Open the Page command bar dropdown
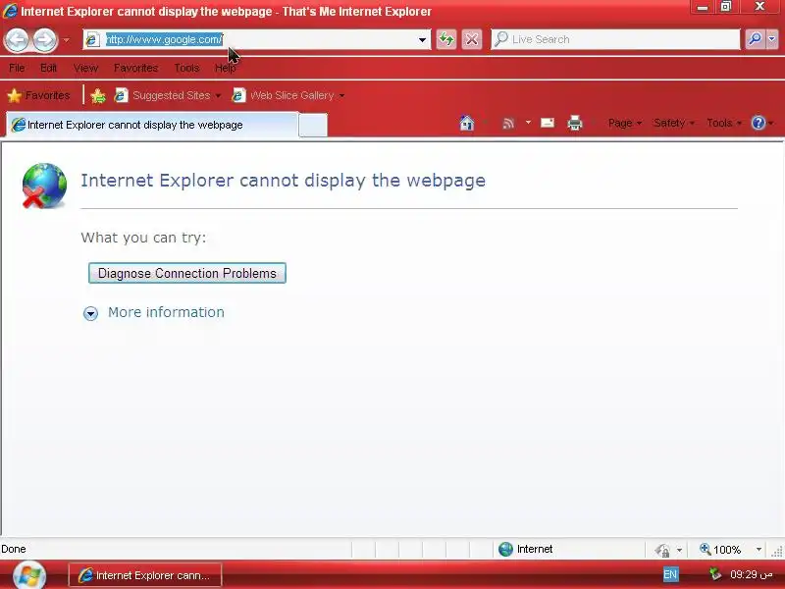785x589 pixels. click(625, 124)
